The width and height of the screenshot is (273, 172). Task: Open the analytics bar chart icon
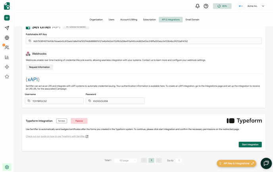(7, 57)
